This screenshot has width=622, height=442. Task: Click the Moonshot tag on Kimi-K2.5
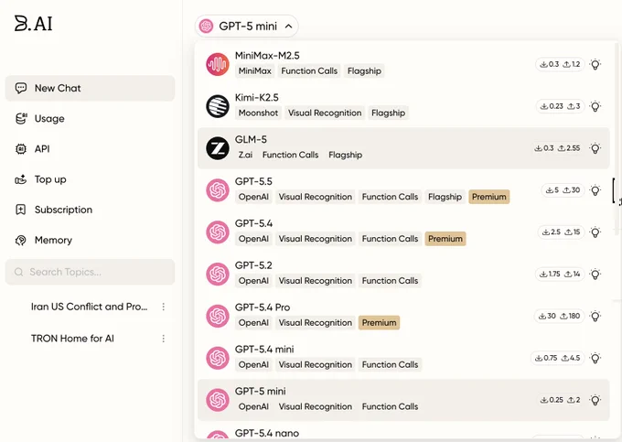tap(258, 113)
